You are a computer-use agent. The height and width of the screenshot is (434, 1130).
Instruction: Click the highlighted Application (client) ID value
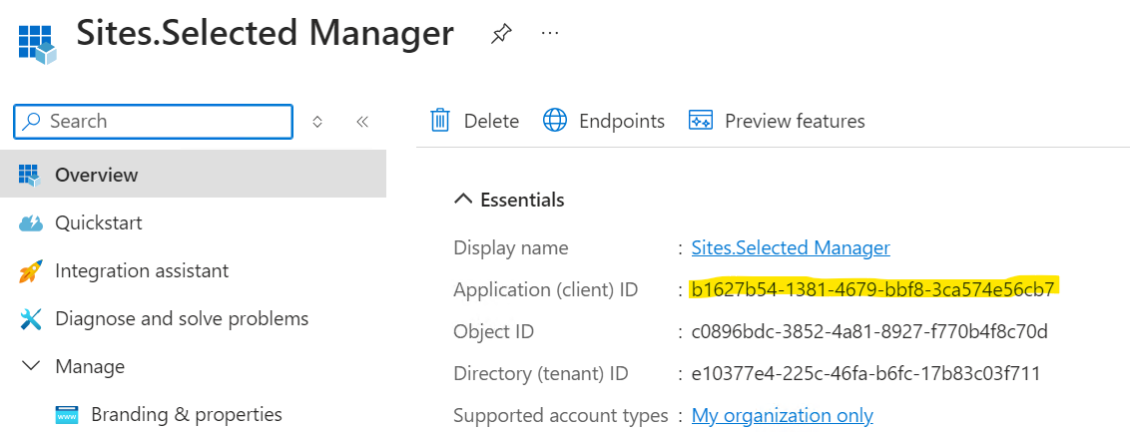pyautogui.click(x=872, y=289)
